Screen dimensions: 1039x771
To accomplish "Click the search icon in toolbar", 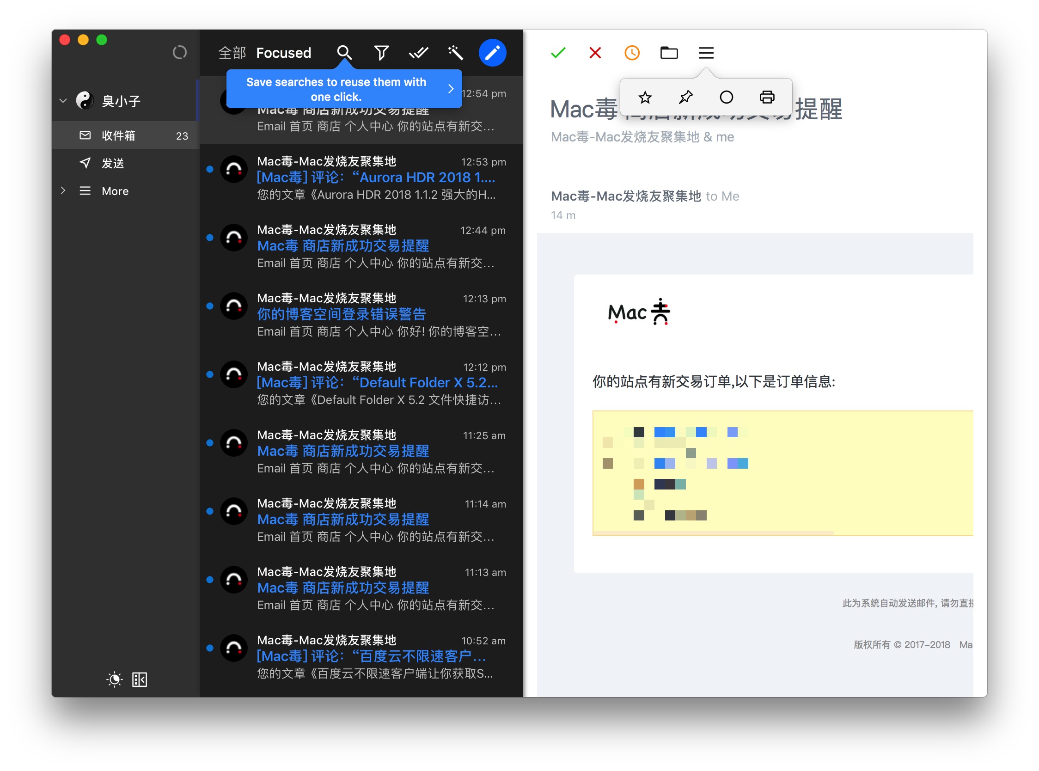I will [343, 52].
